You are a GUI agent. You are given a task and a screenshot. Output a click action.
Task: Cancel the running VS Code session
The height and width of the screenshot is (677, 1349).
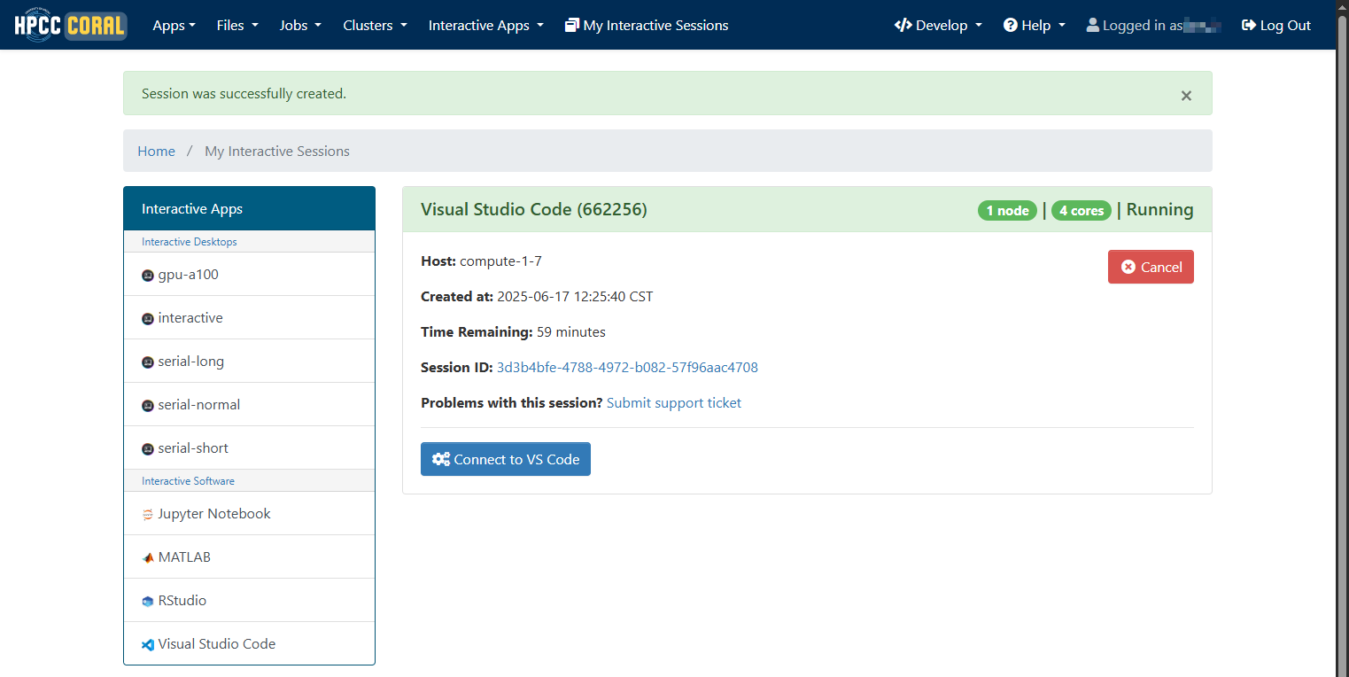pyautogui.click(x=1151, y=267)
